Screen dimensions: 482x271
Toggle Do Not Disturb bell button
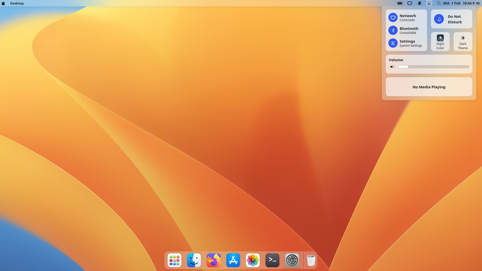tap(439, 19)
